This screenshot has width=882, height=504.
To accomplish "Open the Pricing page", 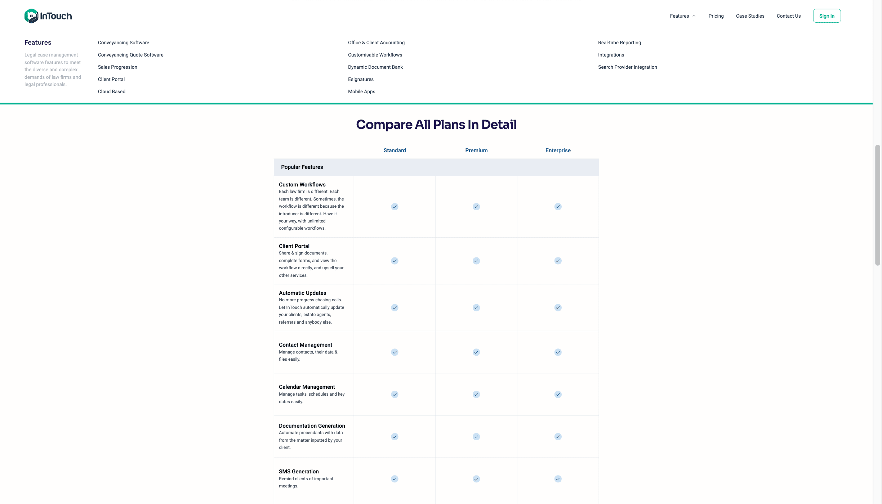I will point(716,16).
